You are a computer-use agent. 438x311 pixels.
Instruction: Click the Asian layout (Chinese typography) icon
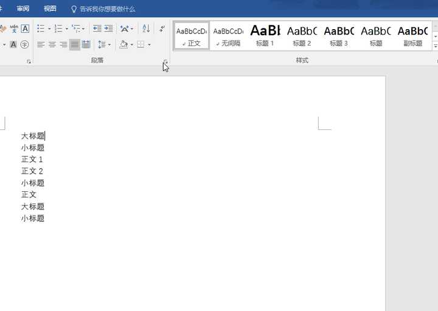[124, 29]
